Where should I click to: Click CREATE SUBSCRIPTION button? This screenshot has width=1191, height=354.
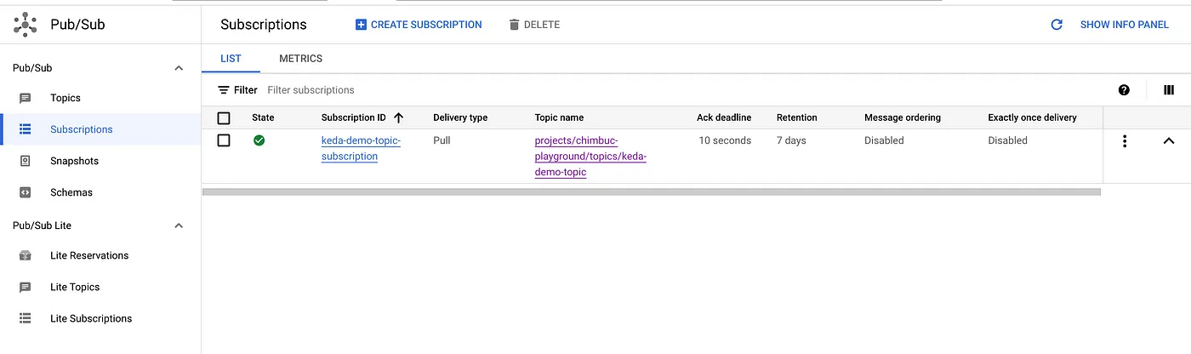tap(419, 25)
